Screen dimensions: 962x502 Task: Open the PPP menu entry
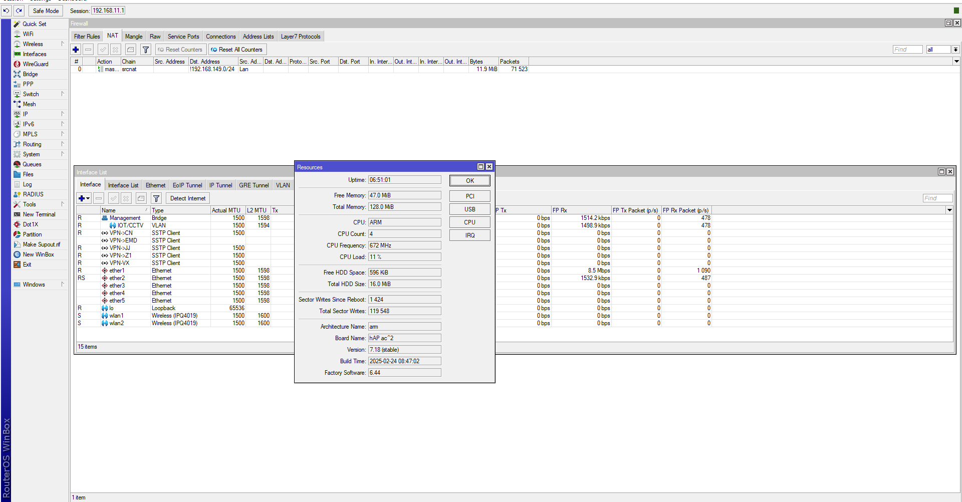pos(28,84)
